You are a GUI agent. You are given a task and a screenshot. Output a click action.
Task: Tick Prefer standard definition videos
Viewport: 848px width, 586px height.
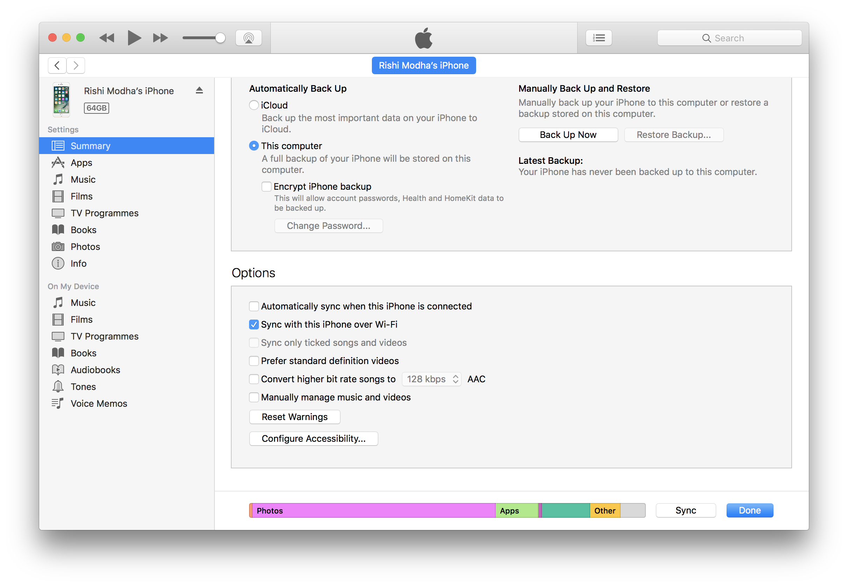click(x=254, y=361)
